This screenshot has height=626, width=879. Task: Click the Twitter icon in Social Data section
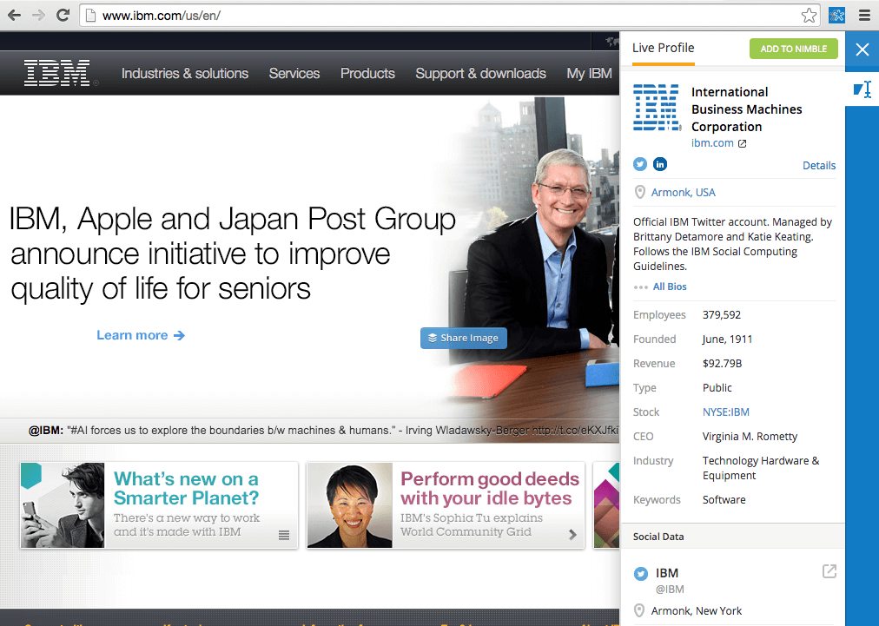[x=641, y=574]
